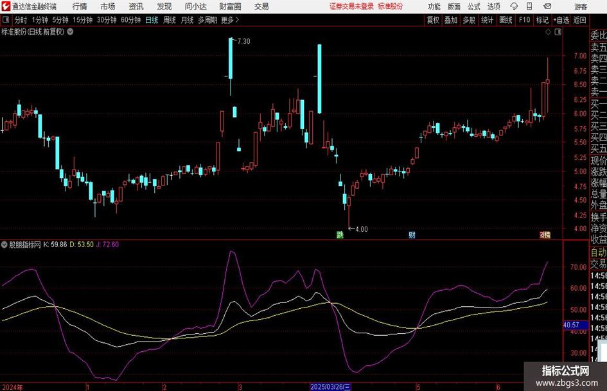Click the 总量 row in side panel
Image resolution: width=607 pixels, height=391 pixels.
tap(599, 194)
